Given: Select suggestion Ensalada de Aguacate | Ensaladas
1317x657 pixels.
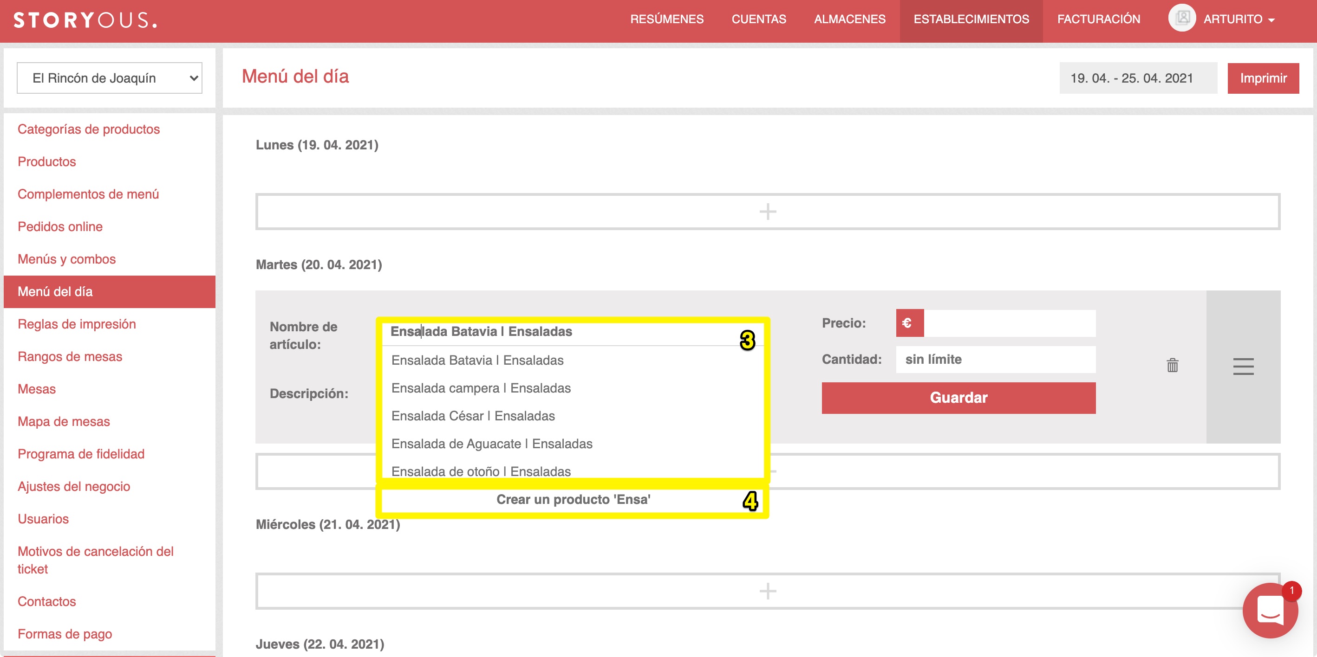Looking at the screenshot, I should coord(573,444).
